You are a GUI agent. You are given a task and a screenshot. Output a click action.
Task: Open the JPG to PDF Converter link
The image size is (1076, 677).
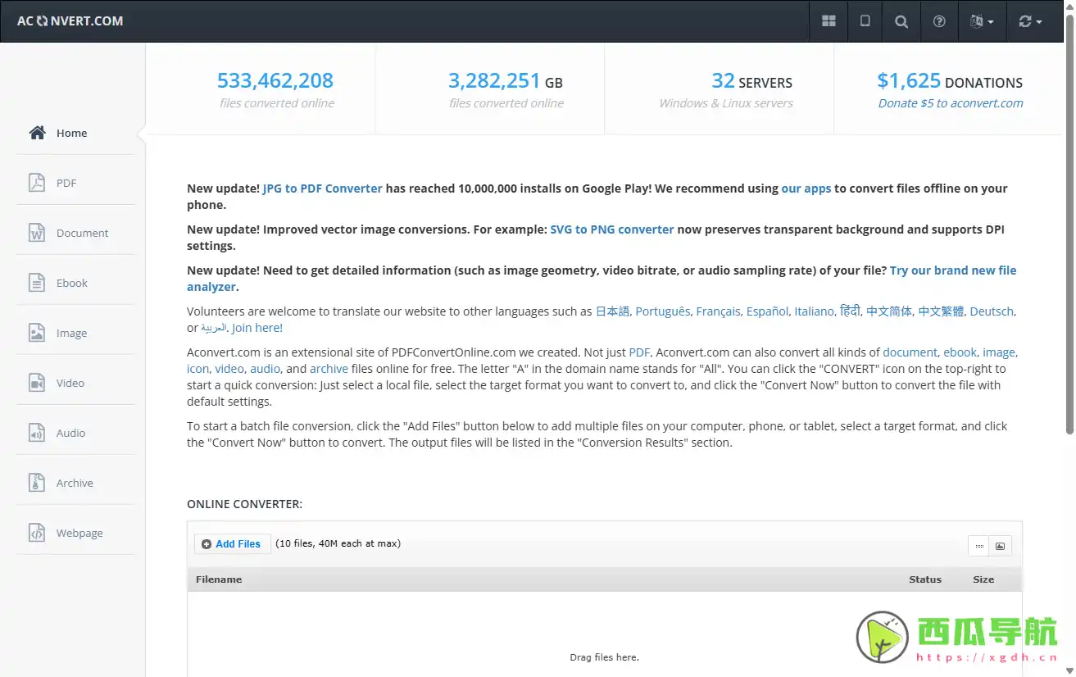click(322, 189)
